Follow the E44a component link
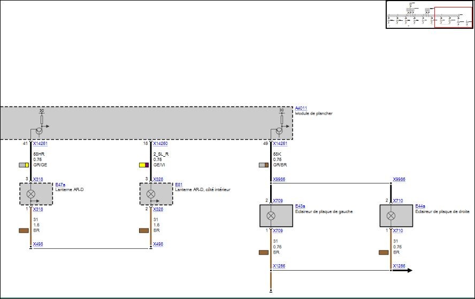This screenshot has height=299, width=475. tap(420, 206)
